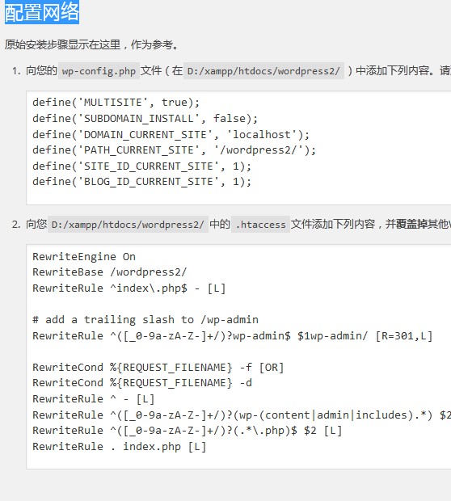Click the RewriteBase /wordpress2/ line
This screenshot has width=451, height=501.
[x=110, y=272]
